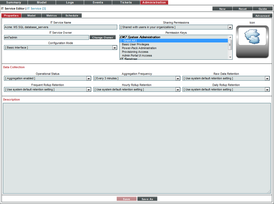Open the Operational Status dropdown
Image resolution: width=274 pixels, height=204 pixels.
89,78
